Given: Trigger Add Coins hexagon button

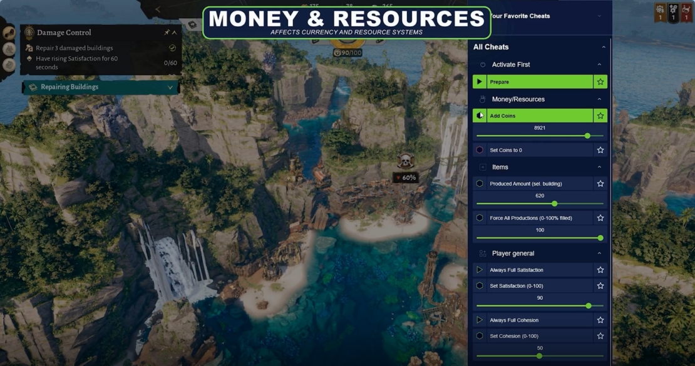Looking at the screenshot, I should click(480, 116).
